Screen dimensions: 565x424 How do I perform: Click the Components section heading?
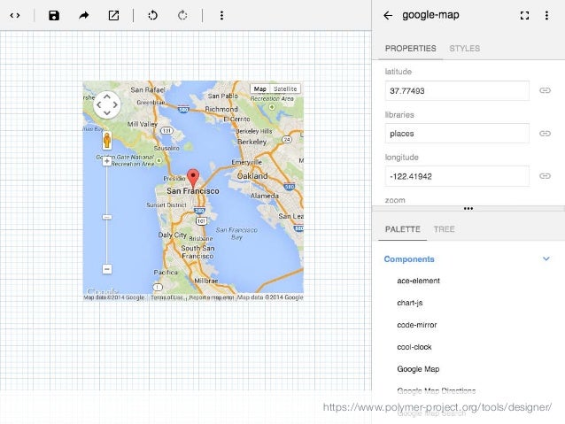coord(409,259)
